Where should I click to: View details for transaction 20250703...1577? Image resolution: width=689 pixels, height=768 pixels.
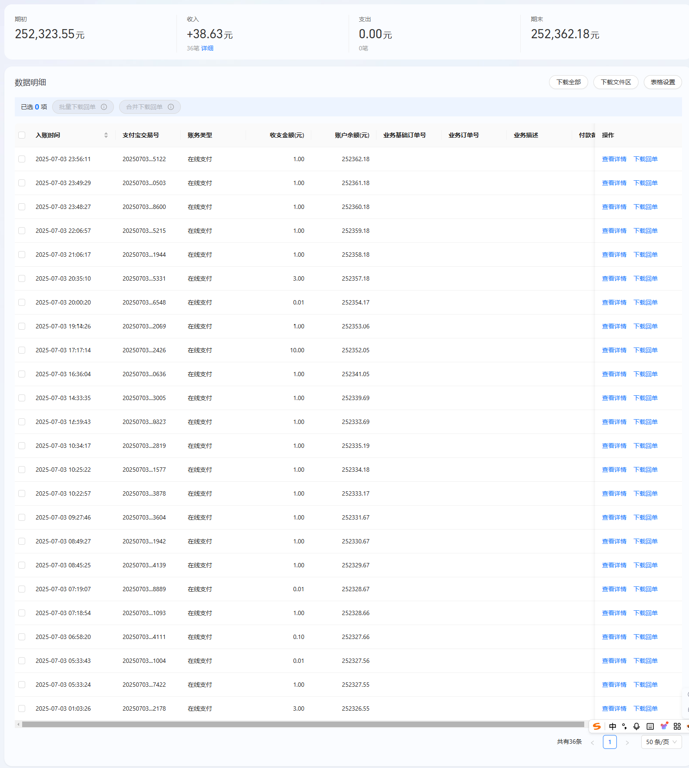614,470
